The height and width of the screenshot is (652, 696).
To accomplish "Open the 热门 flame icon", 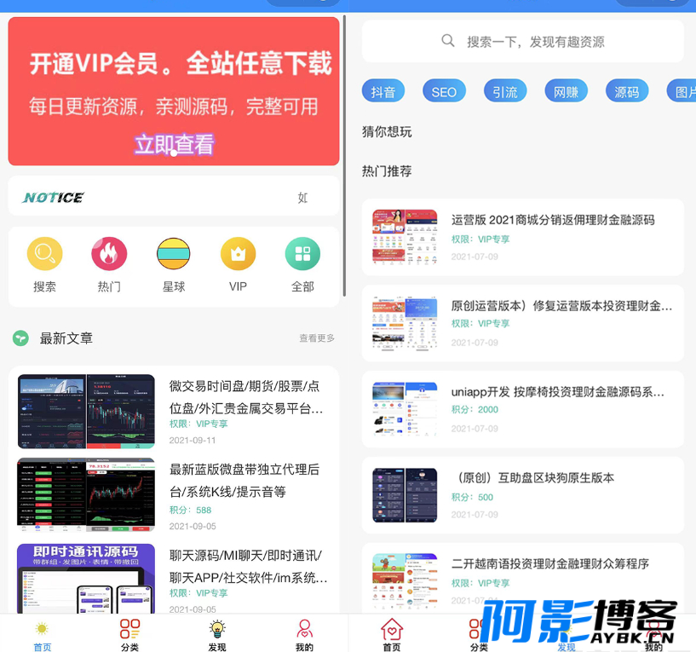I will pyautogui.click(x=109, y=254).
